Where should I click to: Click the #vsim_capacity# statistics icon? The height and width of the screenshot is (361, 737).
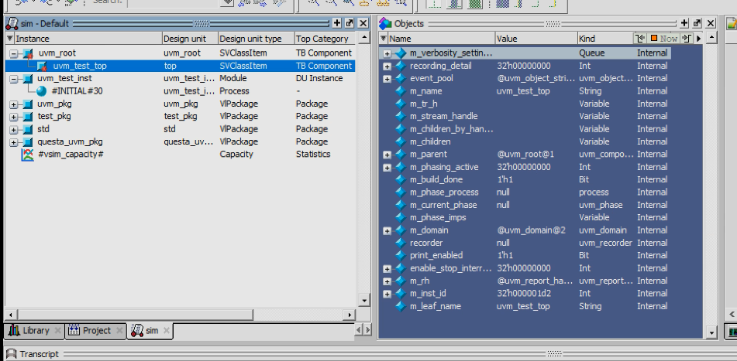(x=28, y=155)
